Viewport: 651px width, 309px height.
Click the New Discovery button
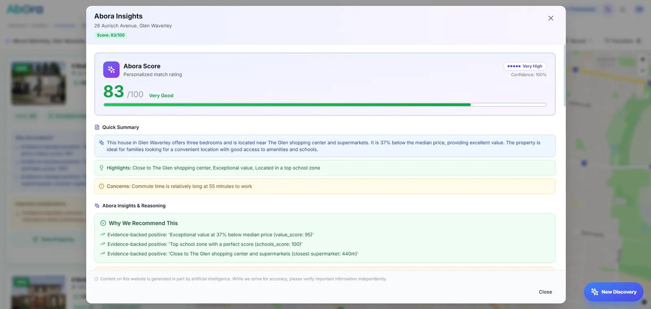pos(614,292)
